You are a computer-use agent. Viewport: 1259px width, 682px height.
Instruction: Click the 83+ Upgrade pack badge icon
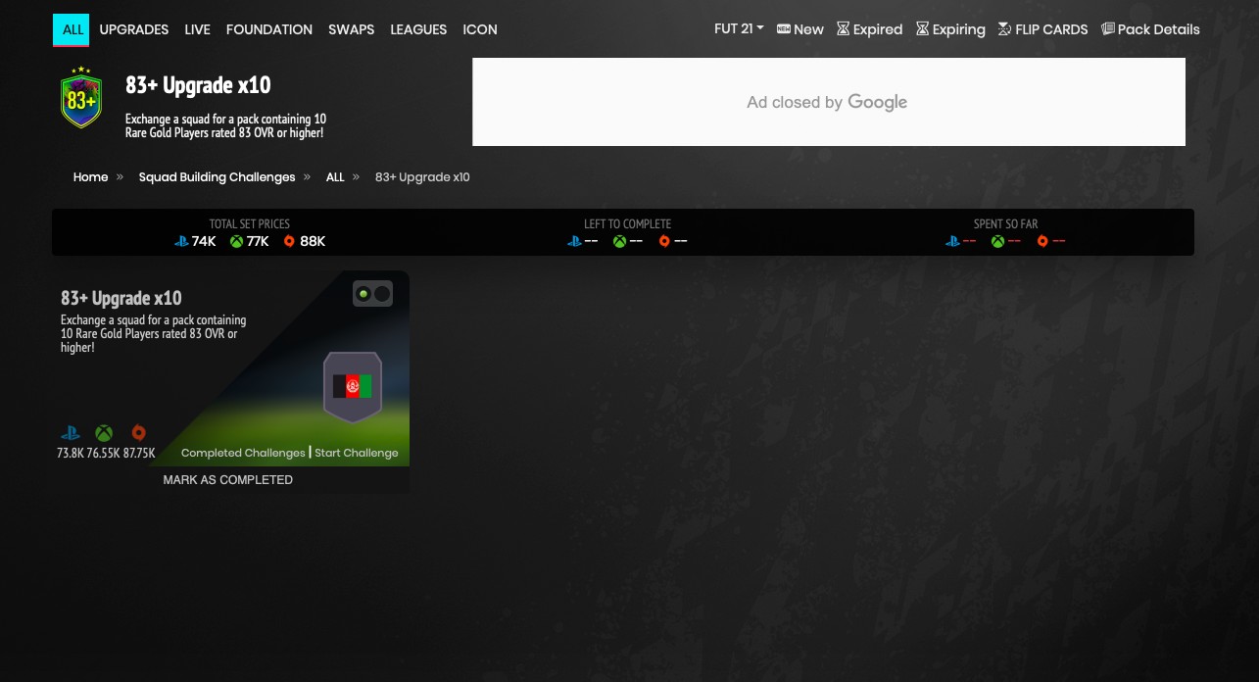pos(81,98)
